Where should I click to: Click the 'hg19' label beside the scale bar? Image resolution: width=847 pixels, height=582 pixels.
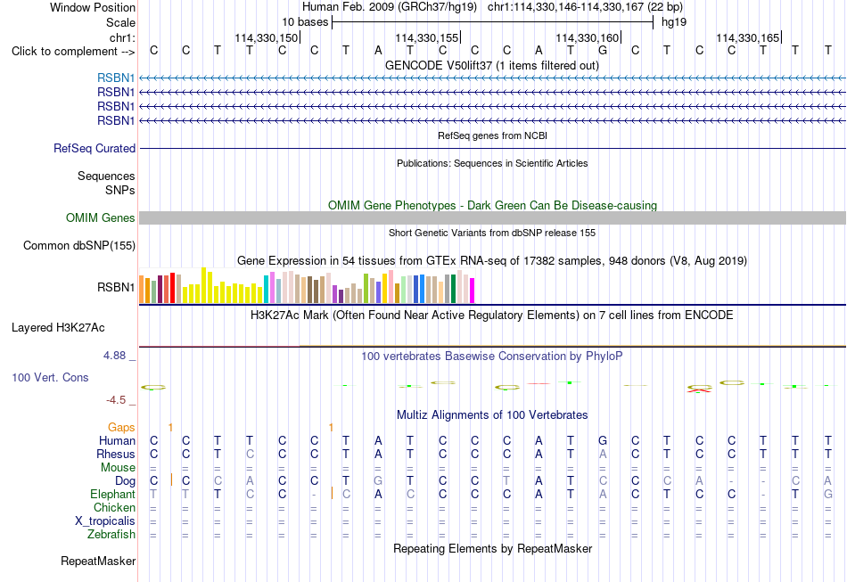pos(674,22)
